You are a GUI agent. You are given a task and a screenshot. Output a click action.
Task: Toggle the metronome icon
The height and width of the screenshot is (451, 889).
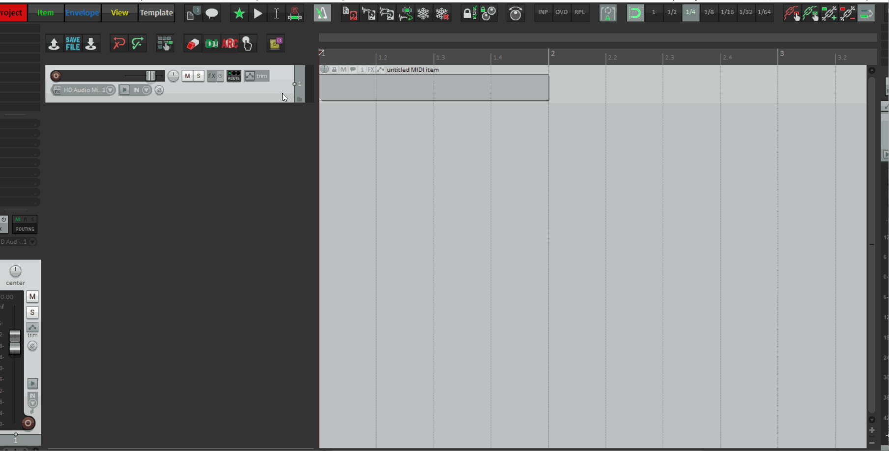[322, 13]
